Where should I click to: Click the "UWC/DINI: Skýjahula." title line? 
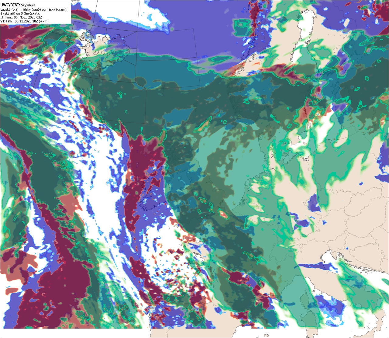click(19, 5)
